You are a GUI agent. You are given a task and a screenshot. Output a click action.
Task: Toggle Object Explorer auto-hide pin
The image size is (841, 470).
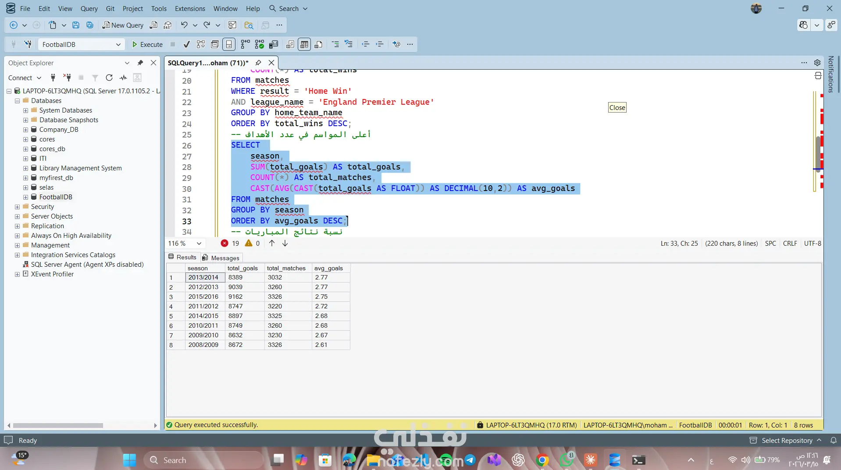(140, 63)
